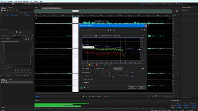Click Select Entire File button
The image size is (198, 111).
tap(118, 68)
